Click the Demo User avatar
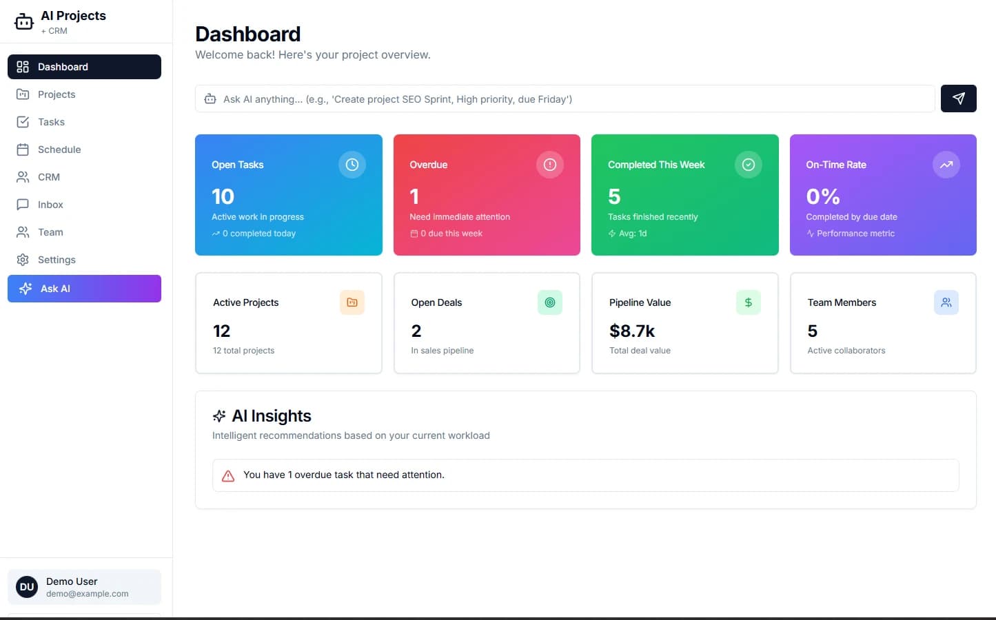Viewport: 996px width, 620px height. pos(26,587)
